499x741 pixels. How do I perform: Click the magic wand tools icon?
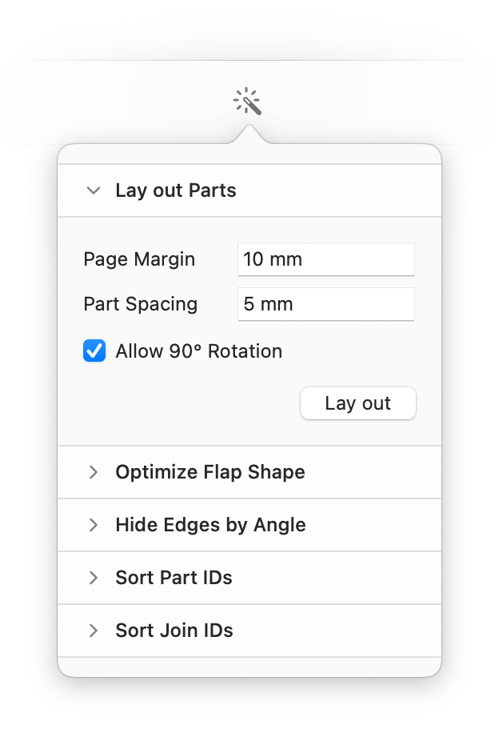click(x=248, y=102)
